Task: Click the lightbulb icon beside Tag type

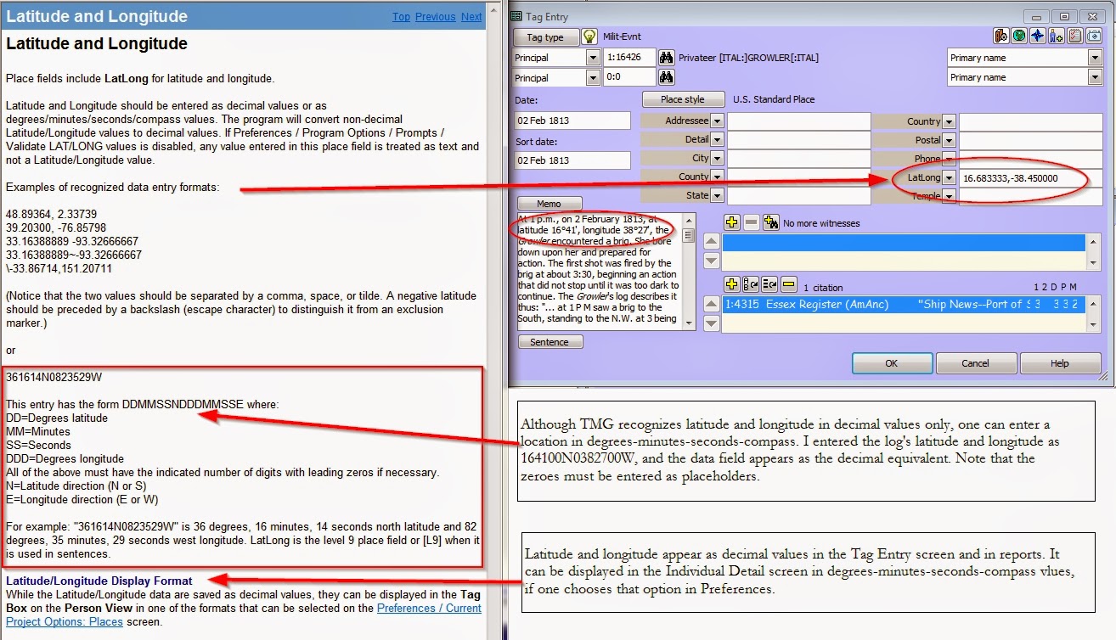Action: [x=590, y=37]
